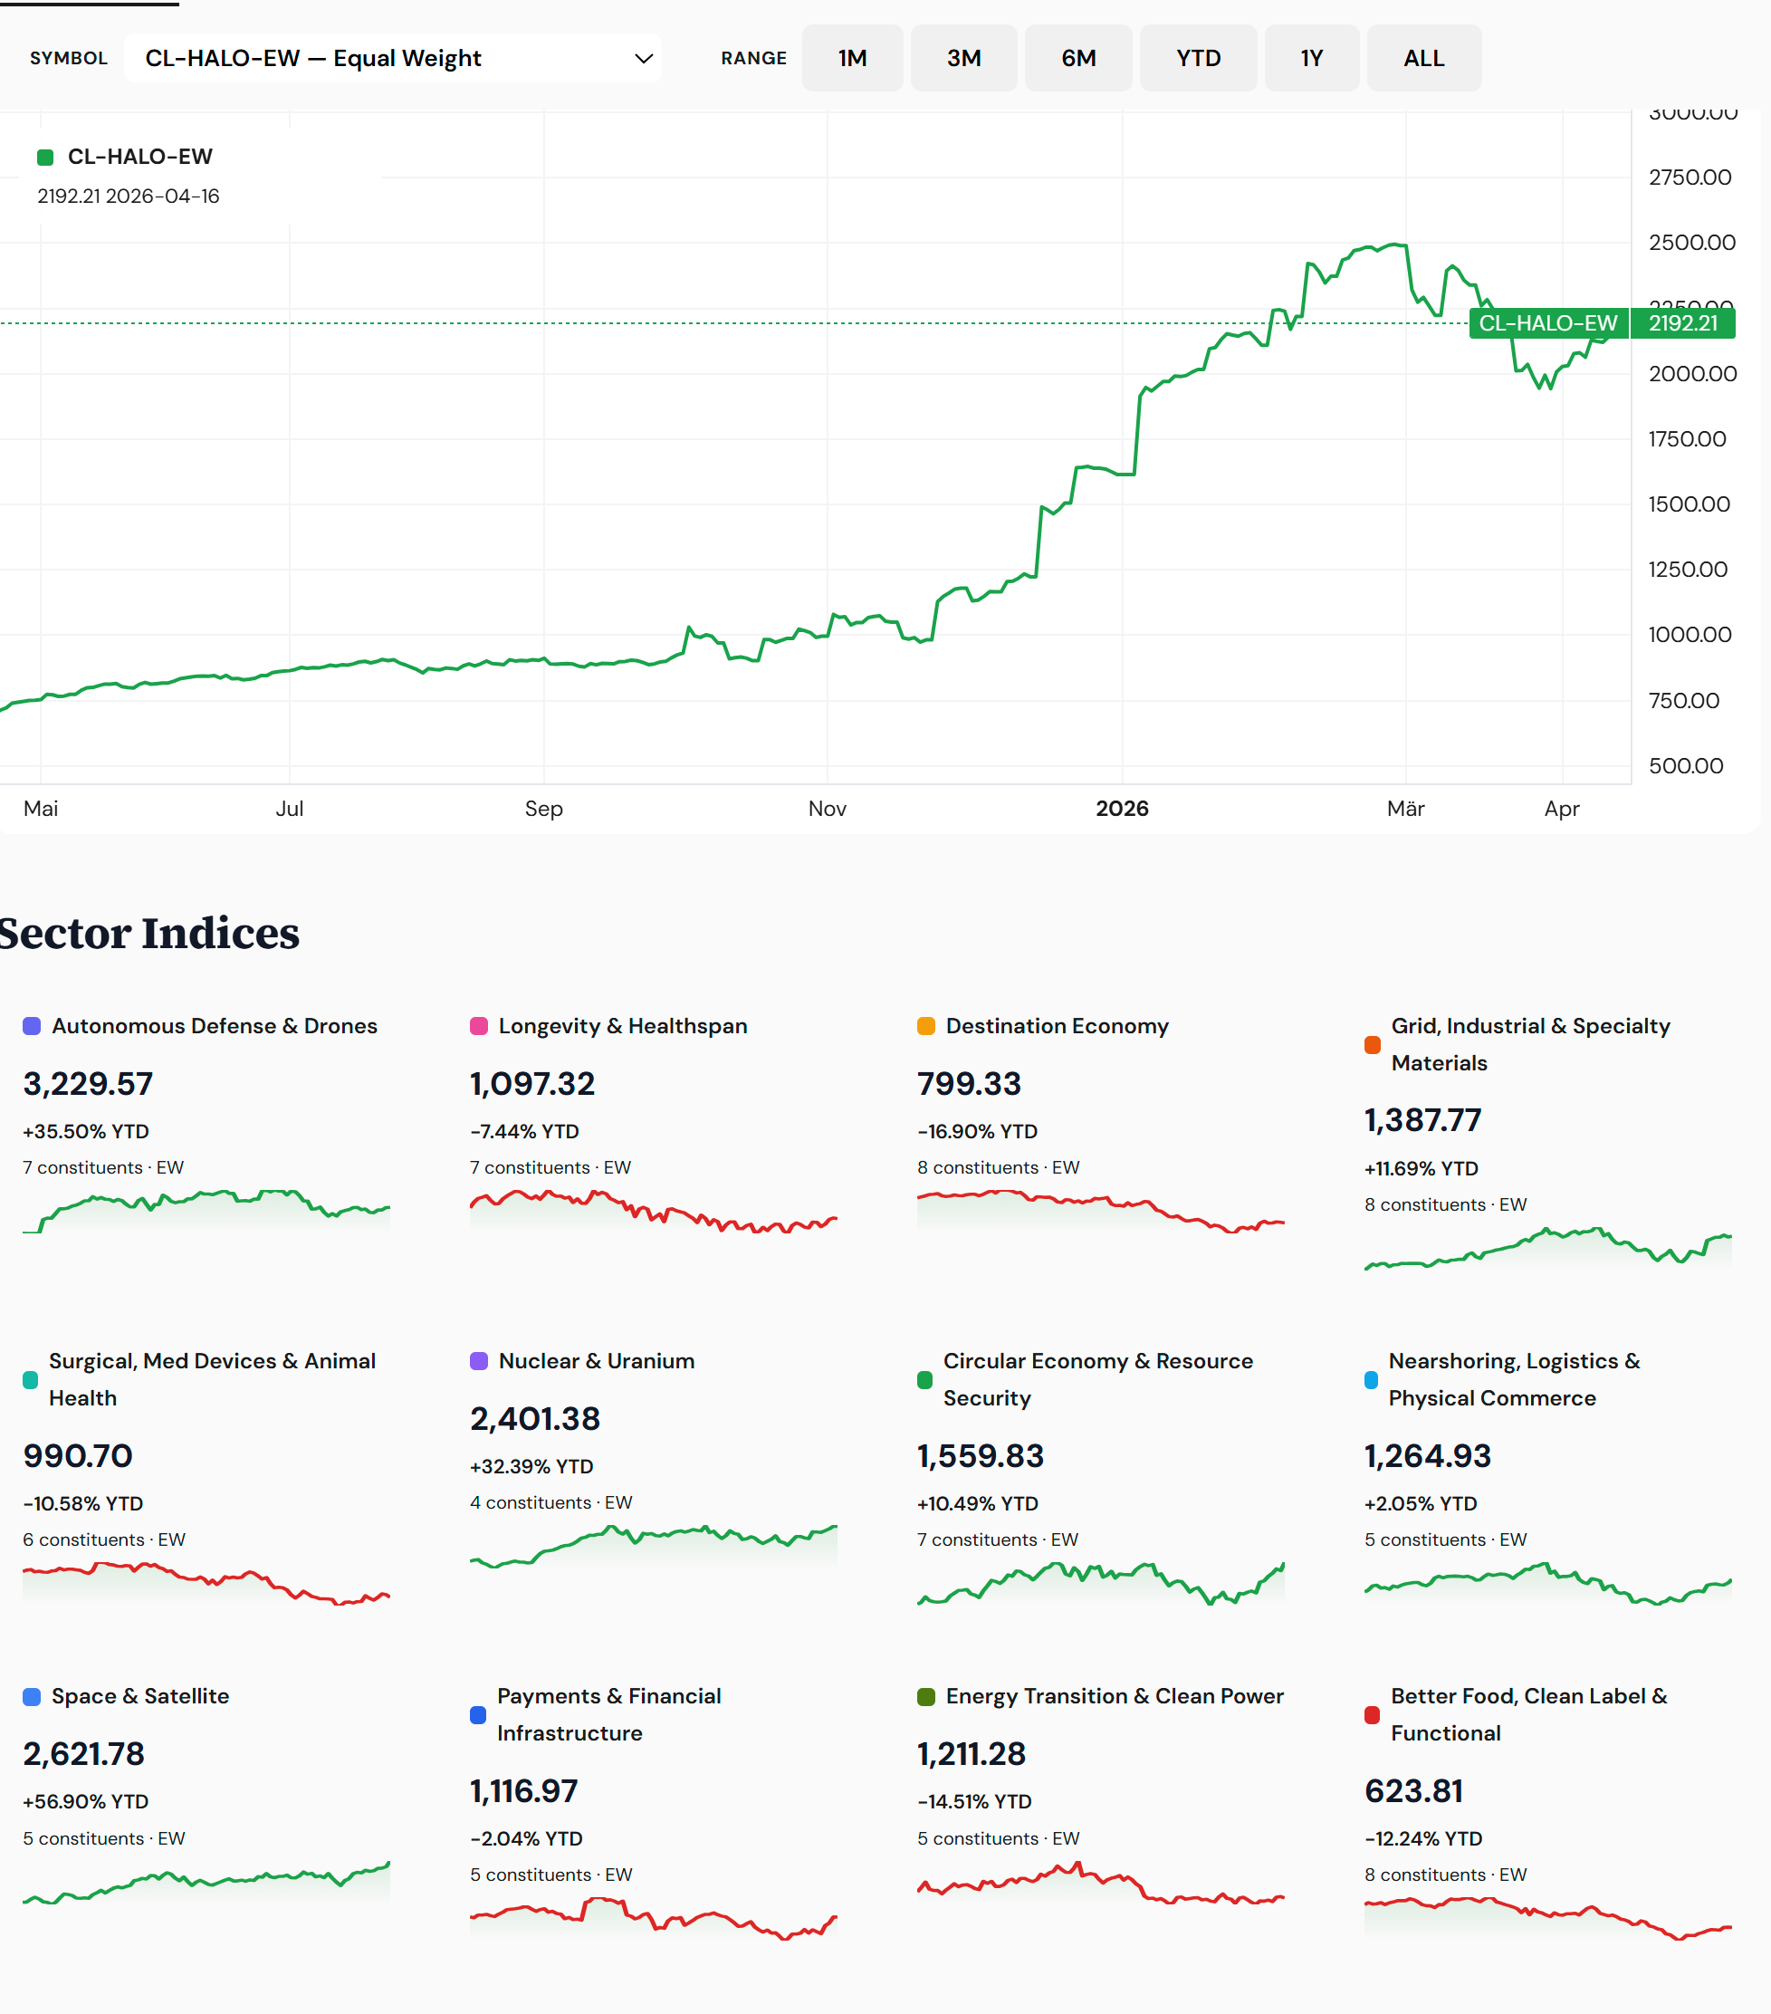Click Better Food red square icon
The height and width of the screenshot is (2014, 1771).
[x=1372, y=1714]
